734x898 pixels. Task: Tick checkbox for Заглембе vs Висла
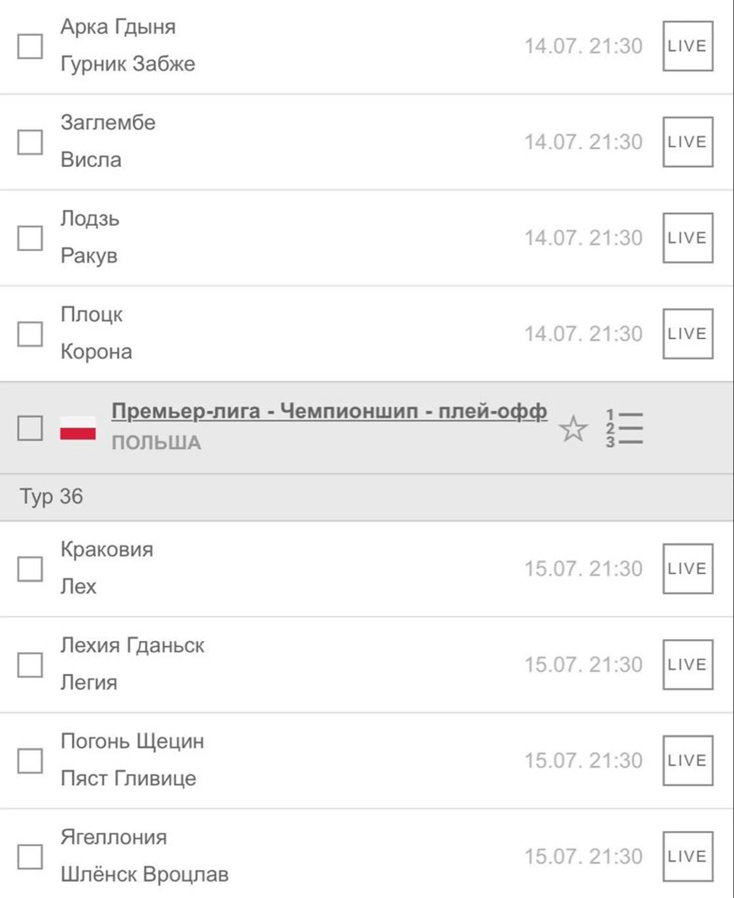pyautogui.click(x=30, y=142)
